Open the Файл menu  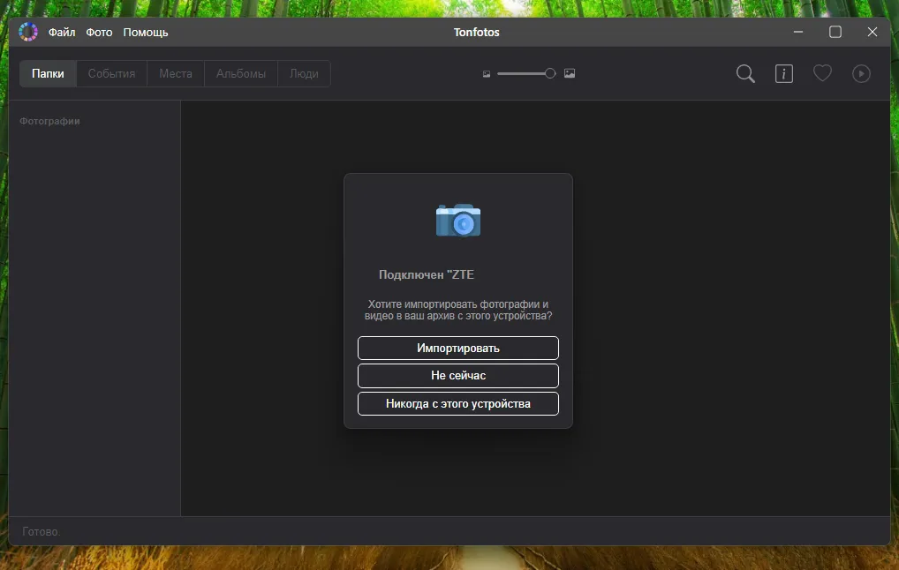coord(62,33)
